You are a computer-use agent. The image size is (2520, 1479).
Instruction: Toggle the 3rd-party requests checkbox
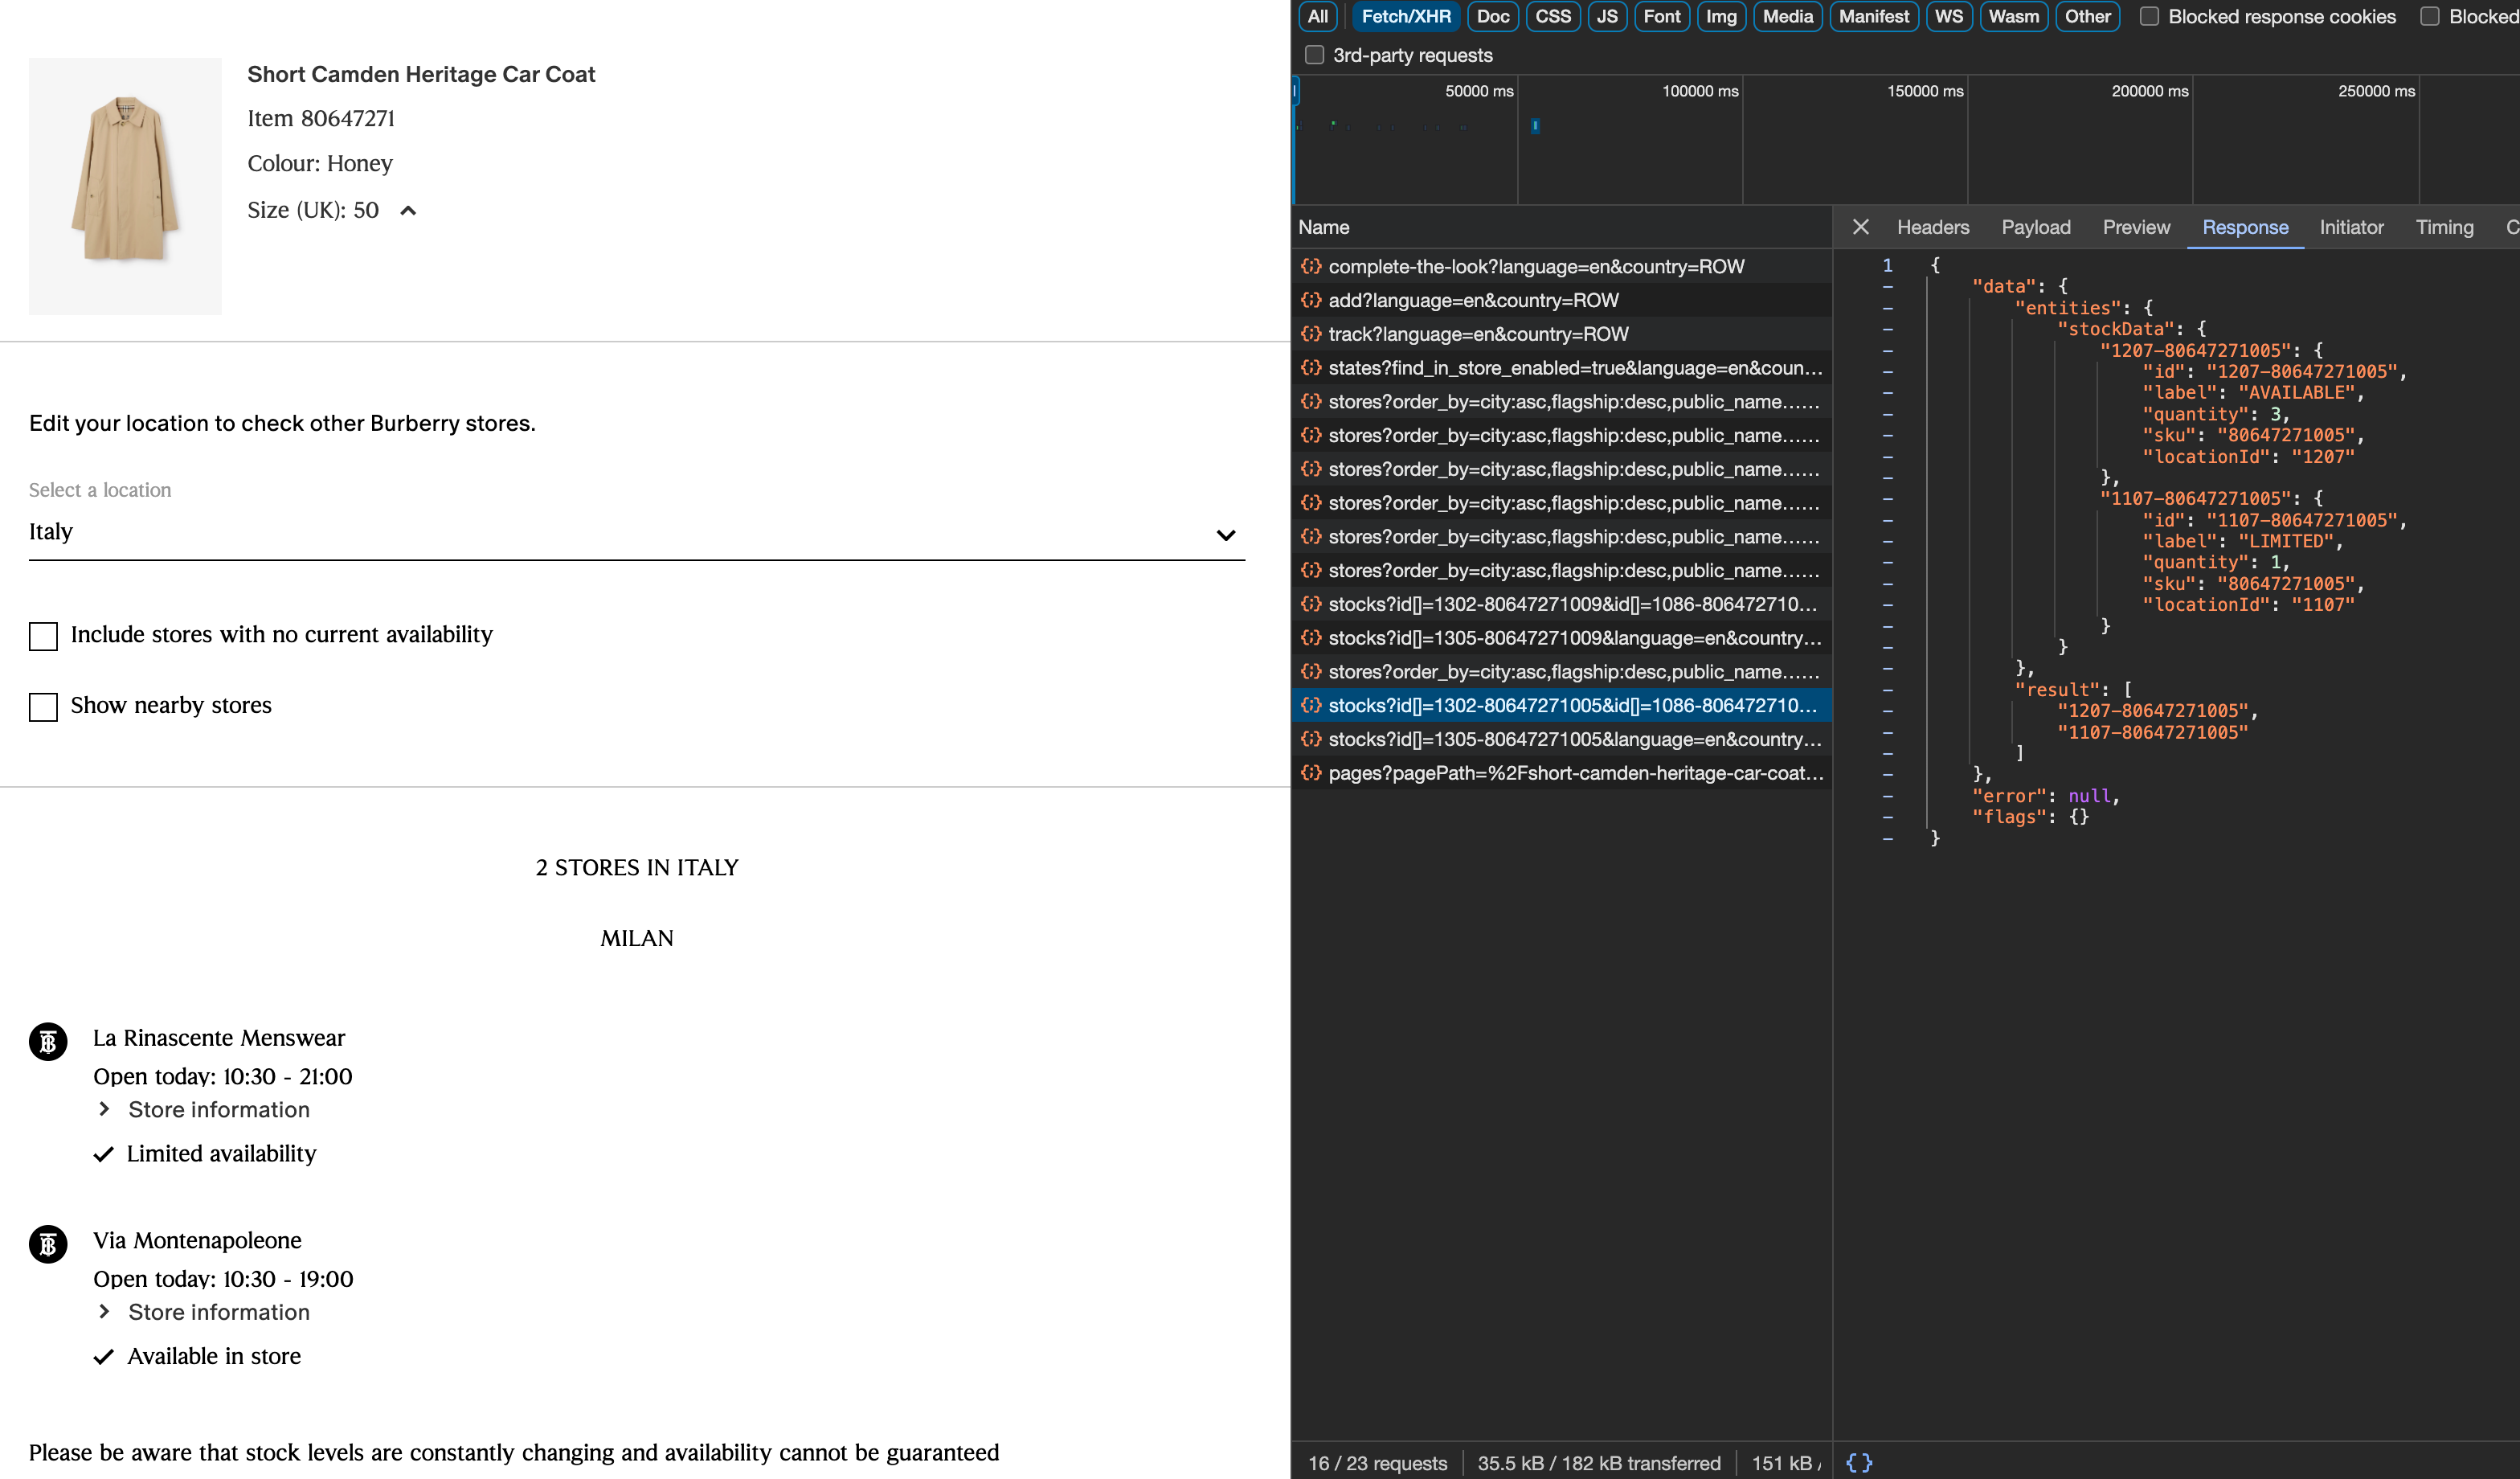point(1314,55)
